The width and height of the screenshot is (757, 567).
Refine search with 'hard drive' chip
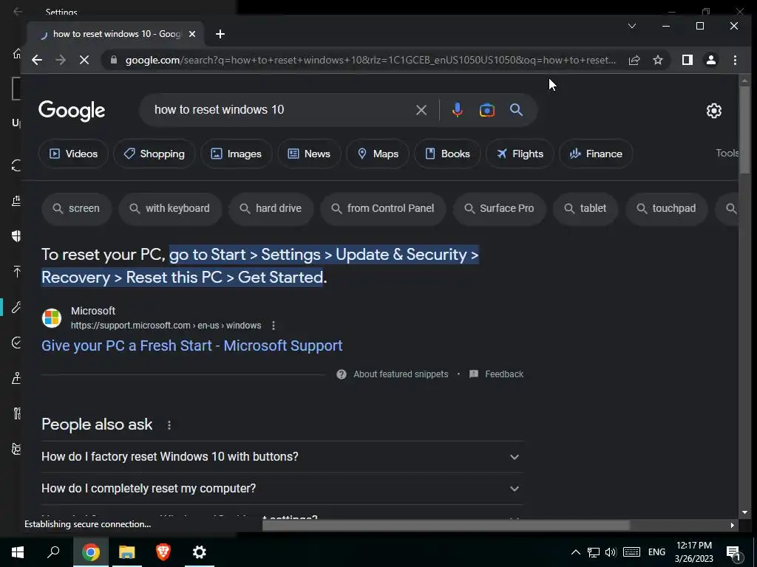[x=271, y=209]
